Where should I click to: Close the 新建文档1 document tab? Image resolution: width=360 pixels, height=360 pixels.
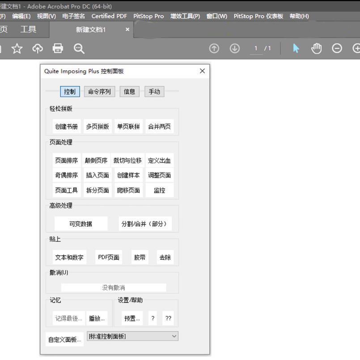pyautogui.click(x=127, y=30)
